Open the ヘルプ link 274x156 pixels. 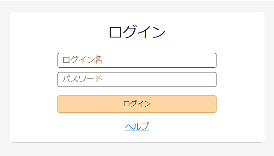pyautogui.click(x=137, y=127)
